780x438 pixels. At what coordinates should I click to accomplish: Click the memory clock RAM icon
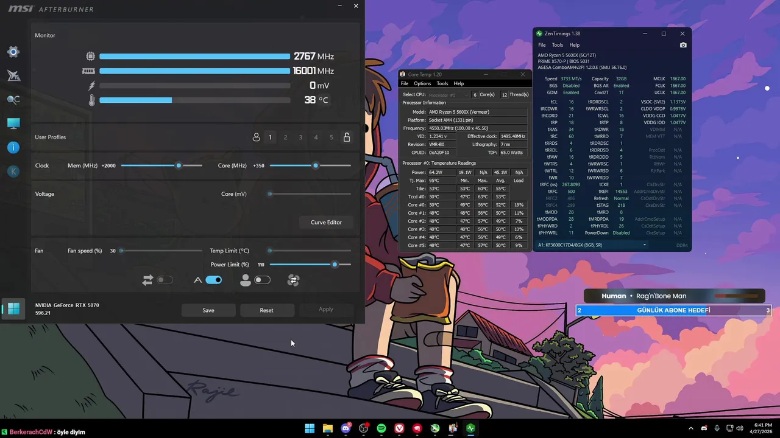[x=89, y=71]
